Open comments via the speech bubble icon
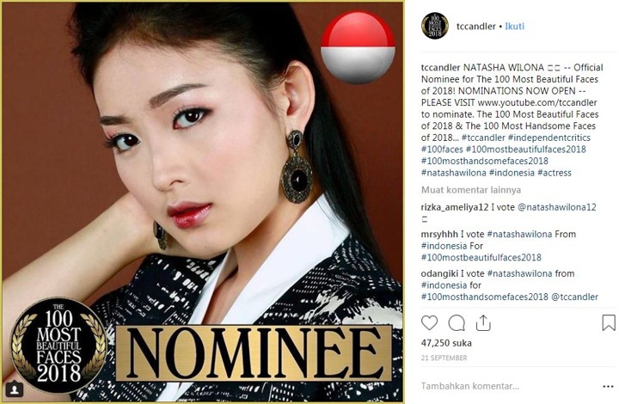This screenshot has width=619, height=404. tap(457, 323)
